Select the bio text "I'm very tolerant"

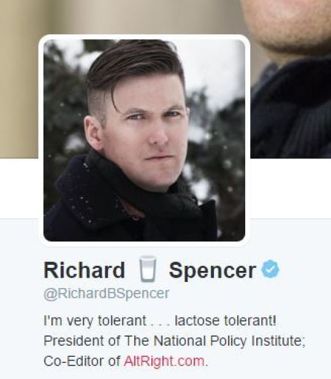tap(95, 321)
